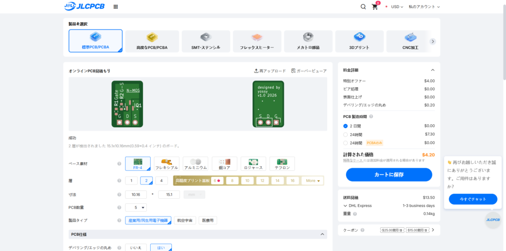Click the JLCPCB logo
Screen dimensions: 506x251
84,7
